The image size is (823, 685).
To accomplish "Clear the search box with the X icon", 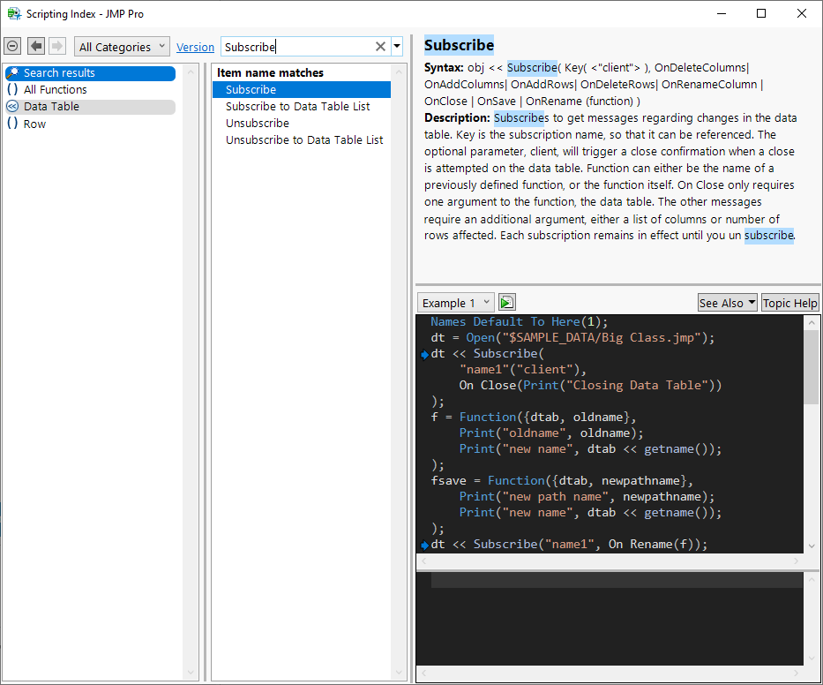I will [380, 47].
